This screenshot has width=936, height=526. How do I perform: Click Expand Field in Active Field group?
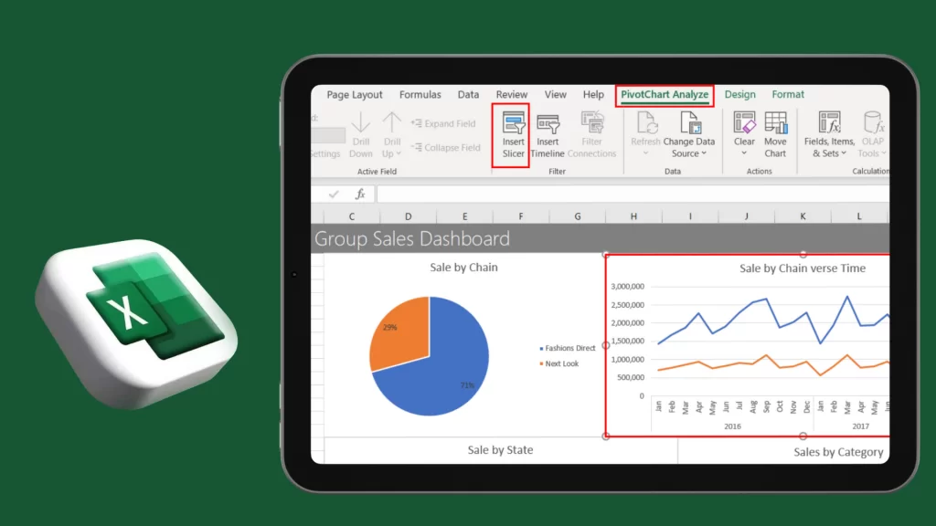445,123
